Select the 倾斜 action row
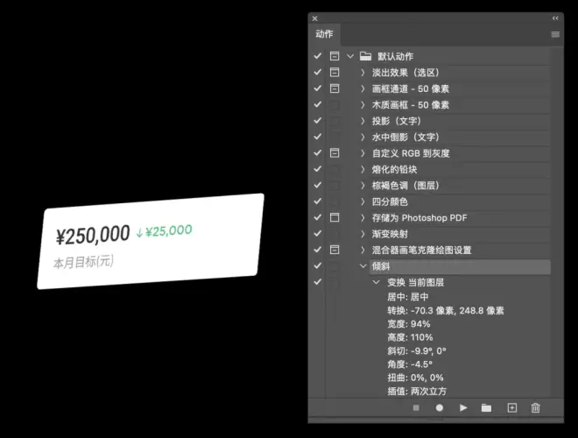Viewport: 578px width, 438px height. click(x=460, y=266)
